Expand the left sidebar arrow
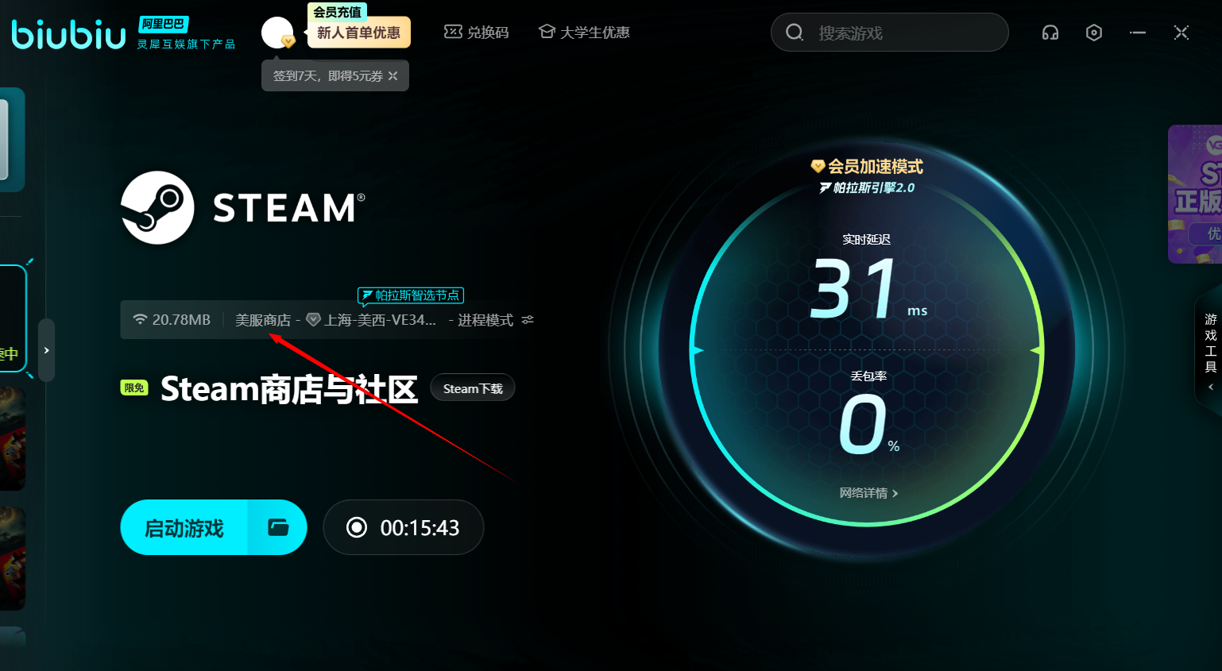1222x671 pixels. pyautogui.click(x=47, y=350)
